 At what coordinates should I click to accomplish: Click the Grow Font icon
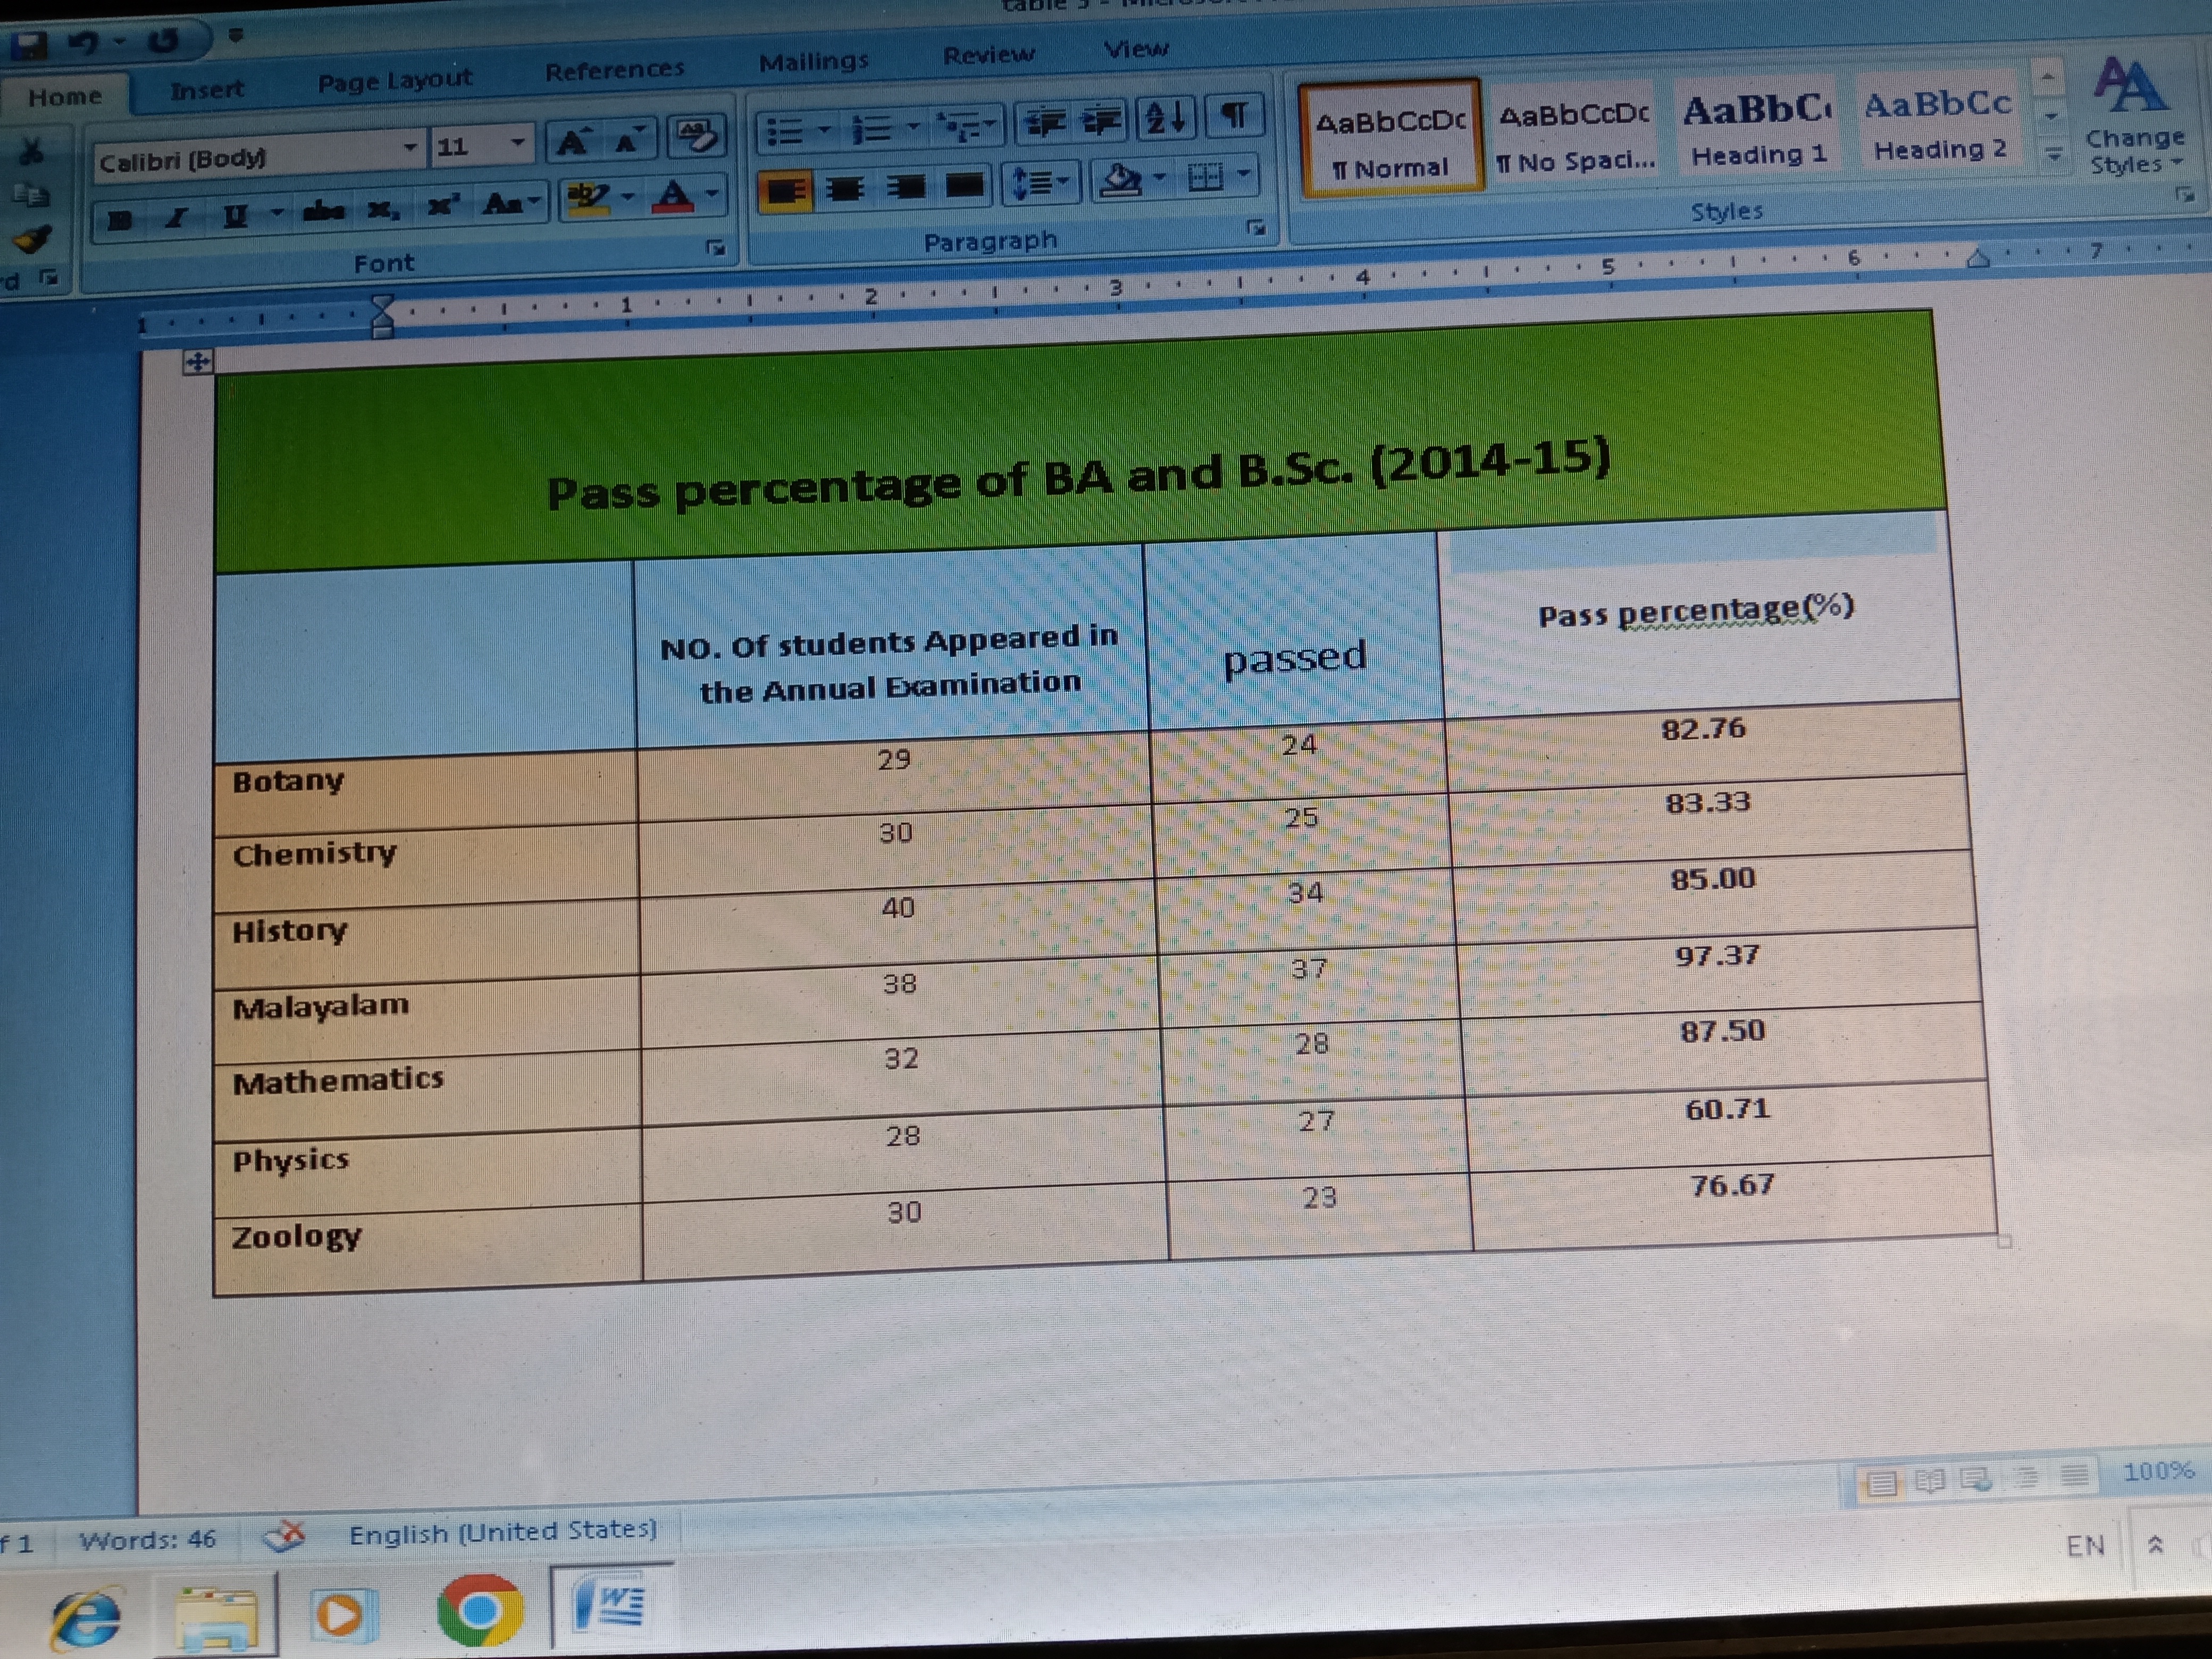click(573, 143)
